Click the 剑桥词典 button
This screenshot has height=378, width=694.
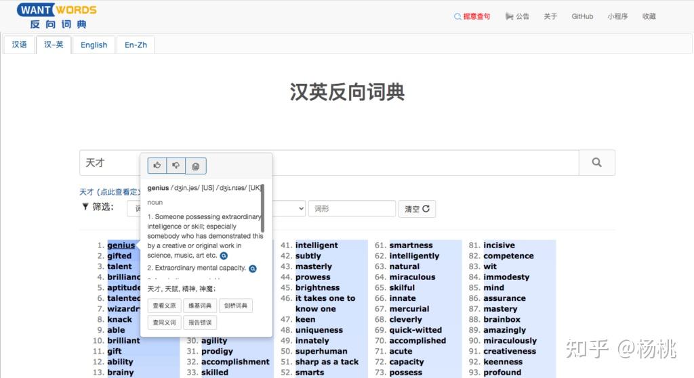pos(235,306)
